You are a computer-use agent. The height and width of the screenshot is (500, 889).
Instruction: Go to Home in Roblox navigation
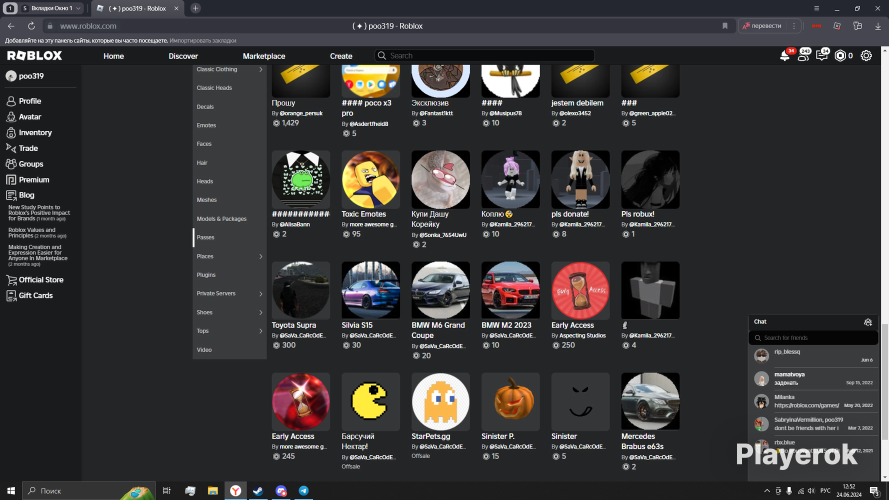[113, 56]
